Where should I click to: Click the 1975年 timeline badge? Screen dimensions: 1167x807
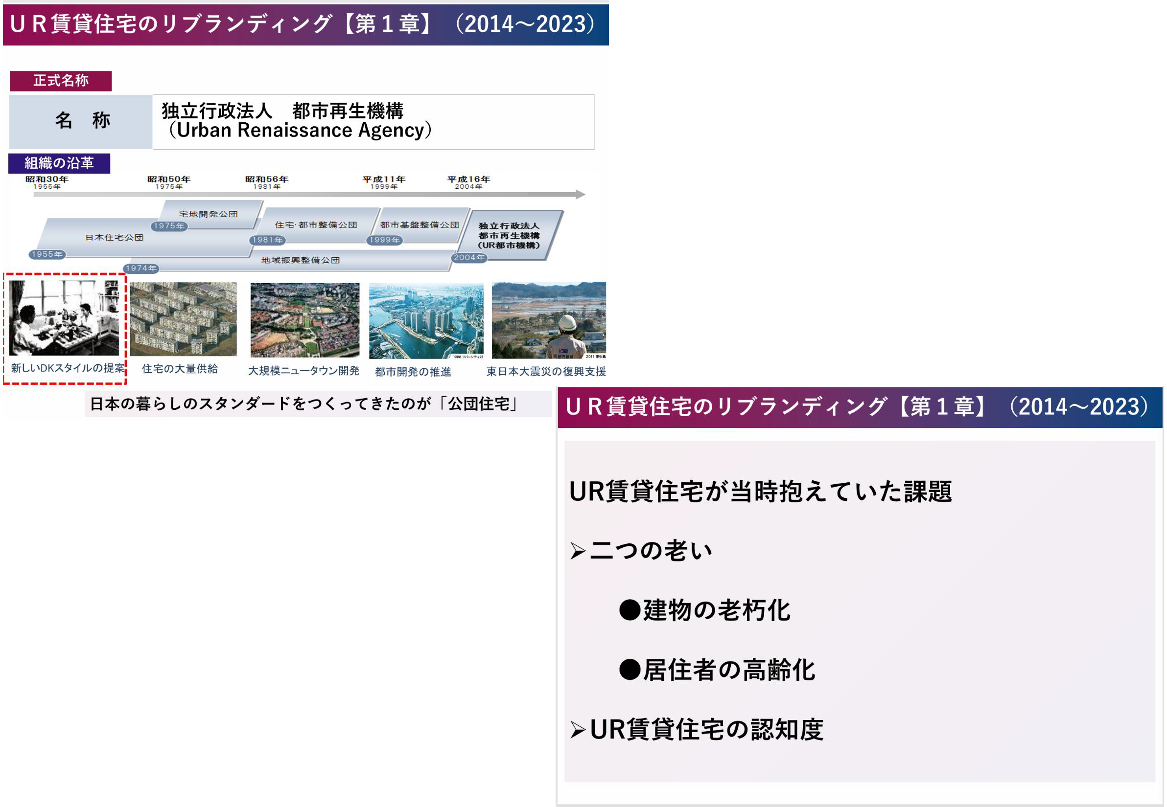point(169,226)
